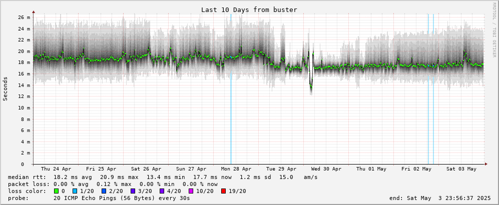499x205 pixels.
Task: Click the 'Thu 24 Apr' date label
Action: click(x=56, y=169)
